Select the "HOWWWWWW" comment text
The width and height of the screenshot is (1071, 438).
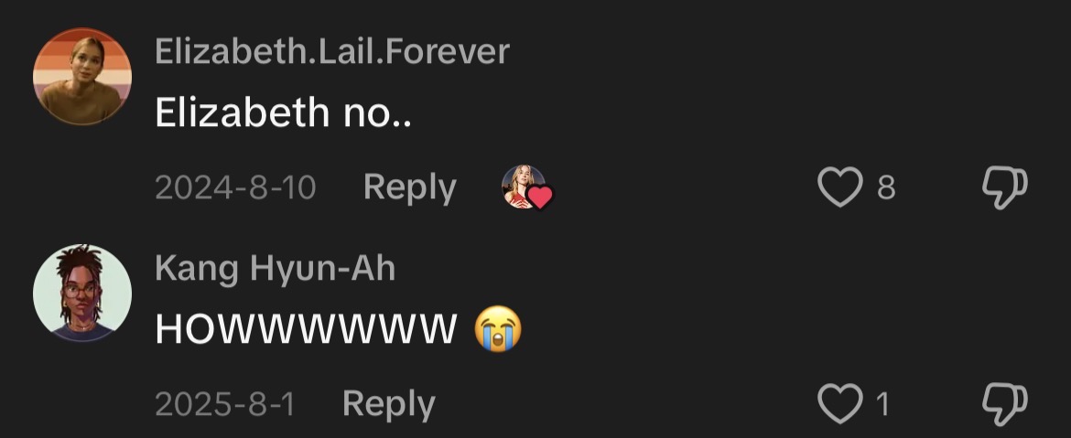pos(306,329)
